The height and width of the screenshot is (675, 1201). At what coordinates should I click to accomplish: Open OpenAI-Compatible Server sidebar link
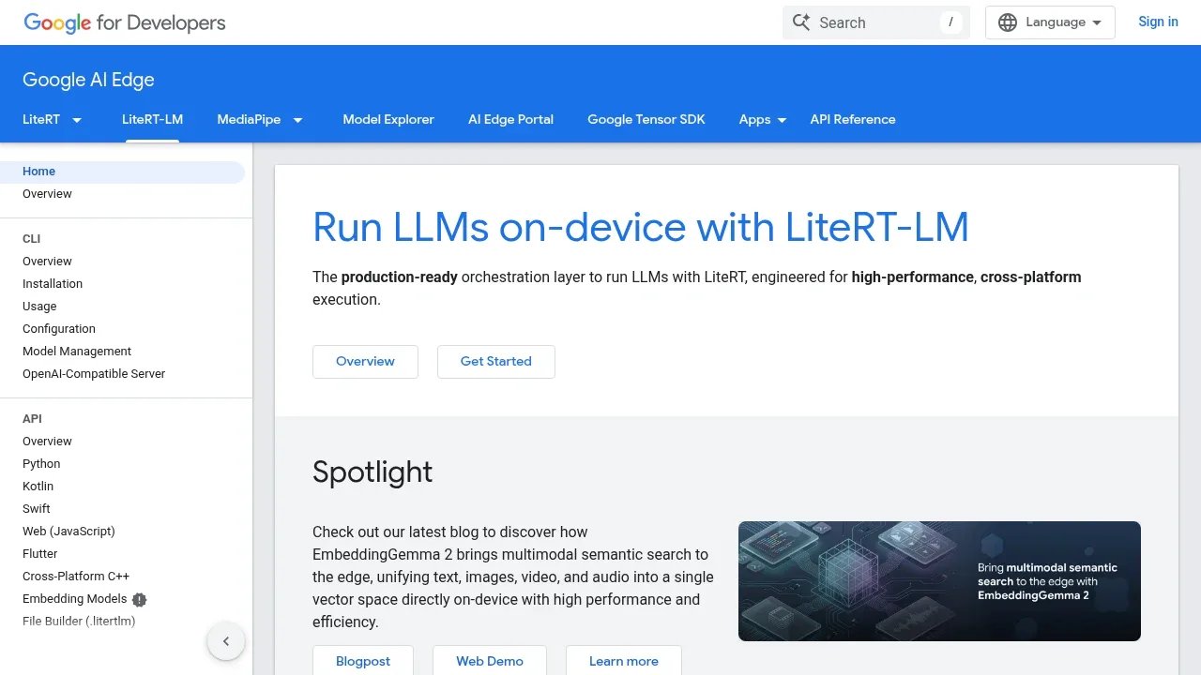click(94, 374)
